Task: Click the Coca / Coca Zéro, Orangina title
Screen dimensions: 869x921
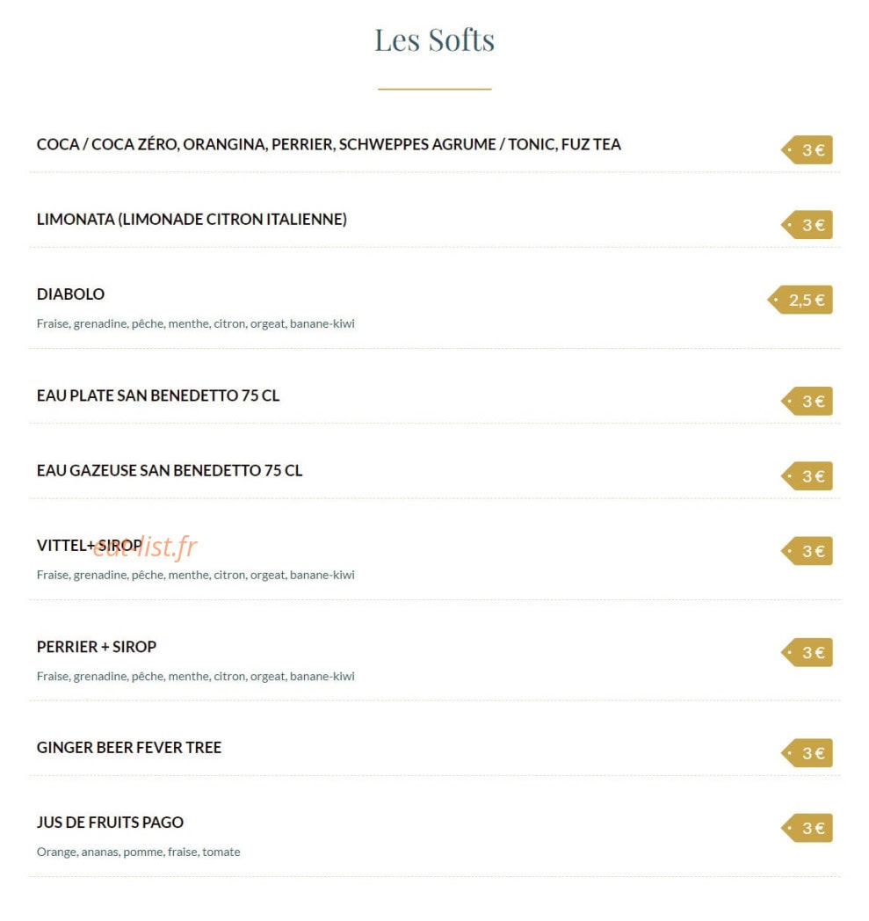Action: (x=329, y=144)
